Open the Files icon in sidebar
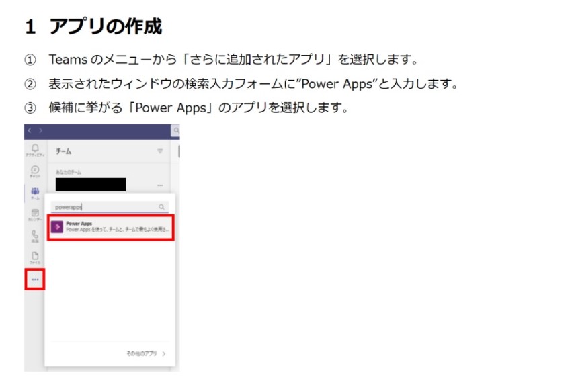This screenshot has width=574, height=383. point(34,257)
